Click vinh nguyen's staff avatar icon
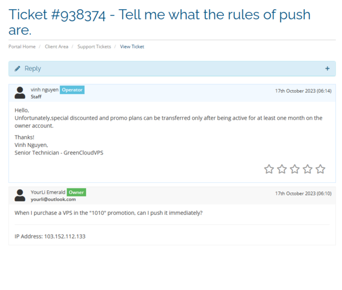 click(x=20, y=93)
